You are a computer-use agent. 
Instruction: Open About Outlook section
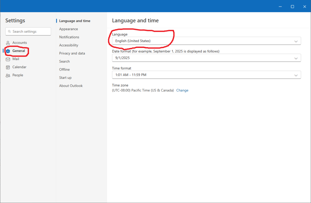click(x=71, y=86)
